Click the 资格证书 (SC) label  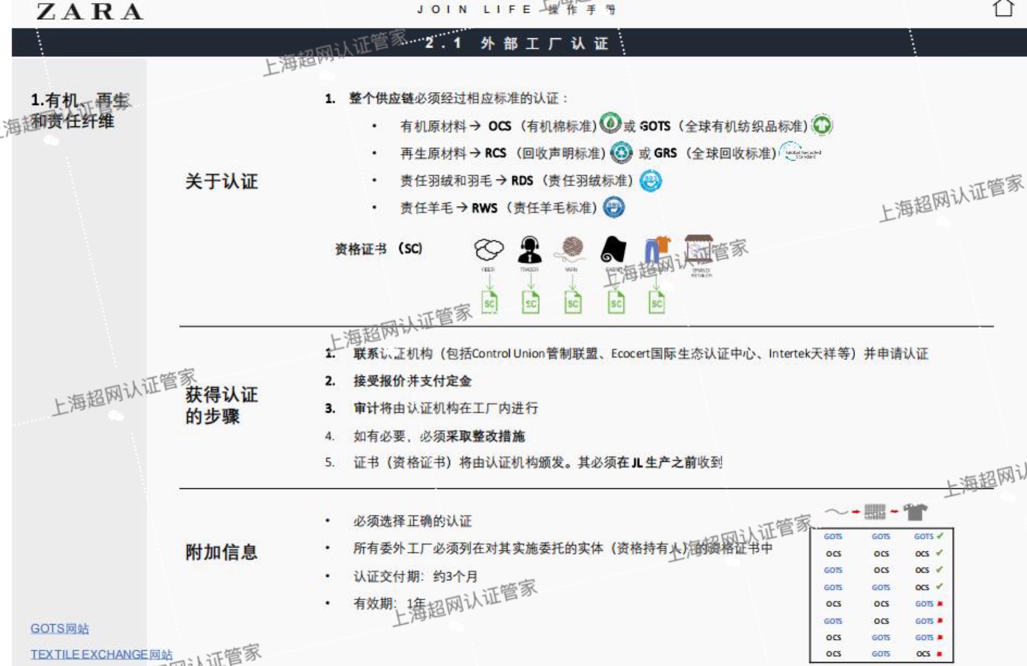[379, 249]
